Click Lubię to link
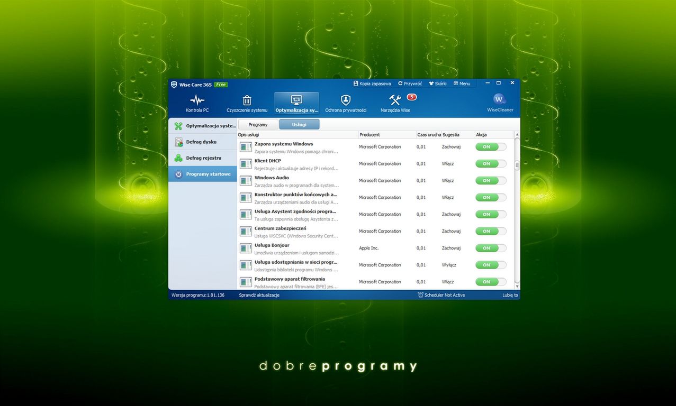 click(x=510, y=295)
